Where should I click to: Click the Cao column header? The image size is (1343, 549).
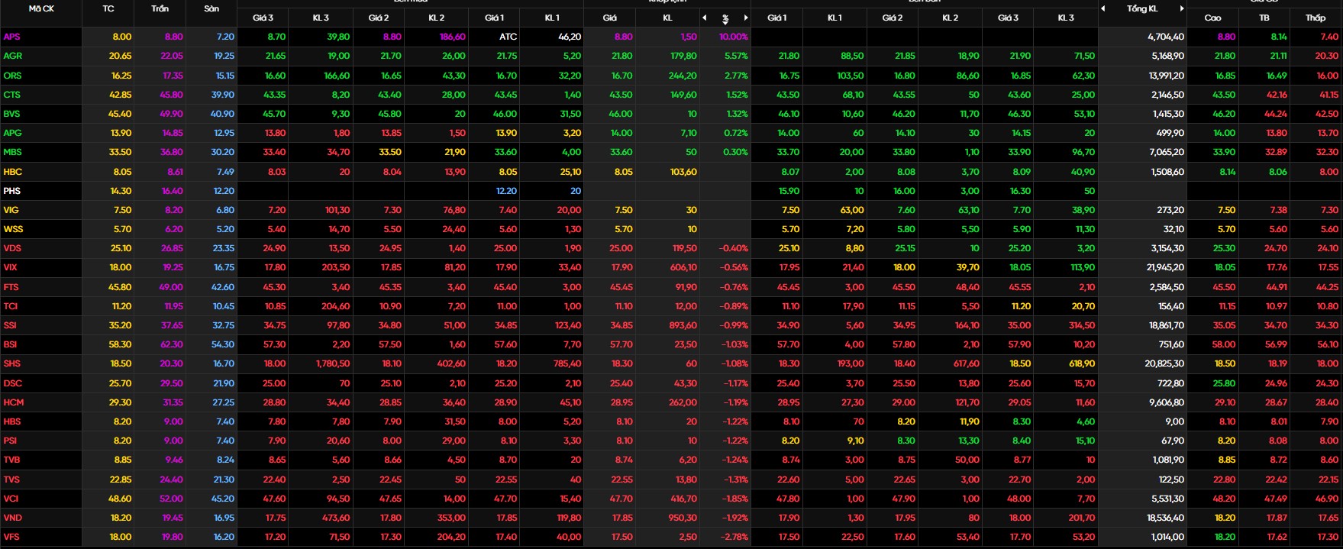[x=1212, y=18]
